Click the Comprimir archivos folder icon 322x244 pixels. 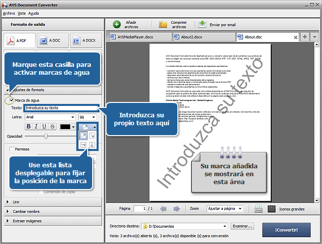(x=162, y=24)
